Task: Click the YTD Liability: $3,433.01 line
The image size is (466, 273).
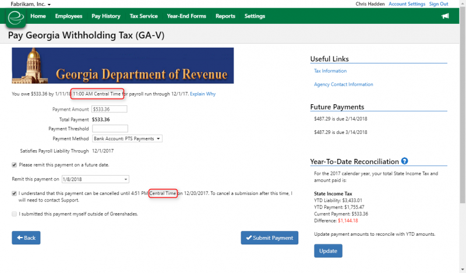Action: click(x=338, y=200)
